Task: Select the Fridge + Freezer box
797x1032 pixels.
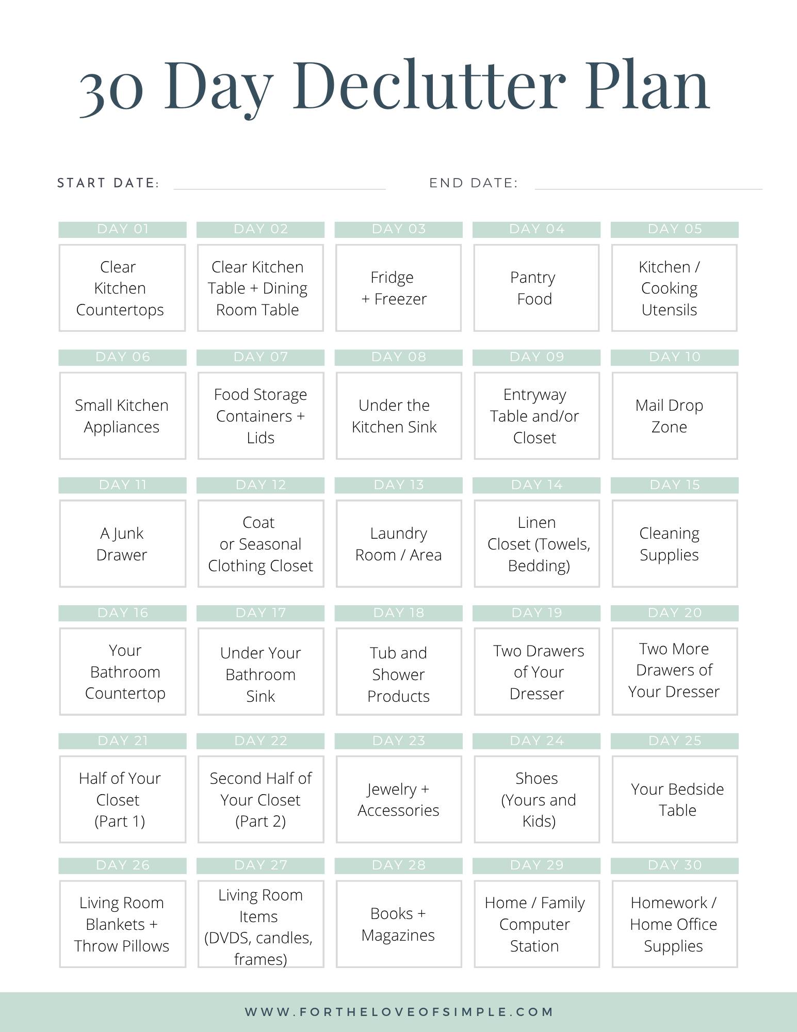Action: pyautogui.click(x=399, y=288)
